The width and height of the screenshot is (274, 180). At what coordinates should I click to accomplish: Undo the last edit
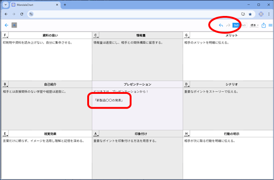[221, 25]
